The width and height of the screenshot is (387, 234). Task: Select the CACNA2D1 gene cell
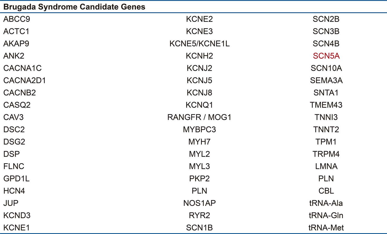tap(25, 81)
